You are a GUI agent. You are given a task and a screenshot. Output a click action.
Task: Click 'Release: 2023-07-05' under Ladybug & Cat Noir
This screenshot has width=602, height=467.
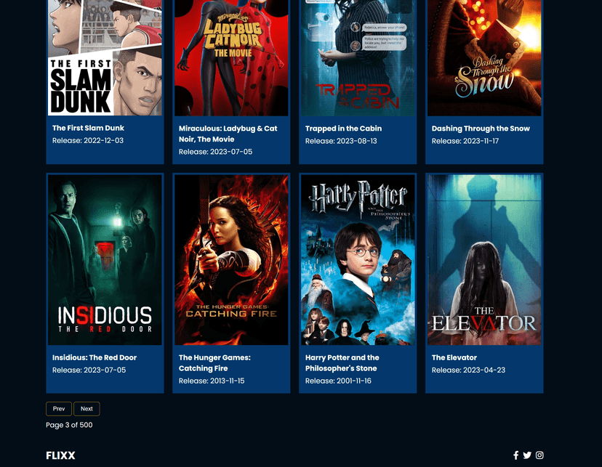point(215,152)
